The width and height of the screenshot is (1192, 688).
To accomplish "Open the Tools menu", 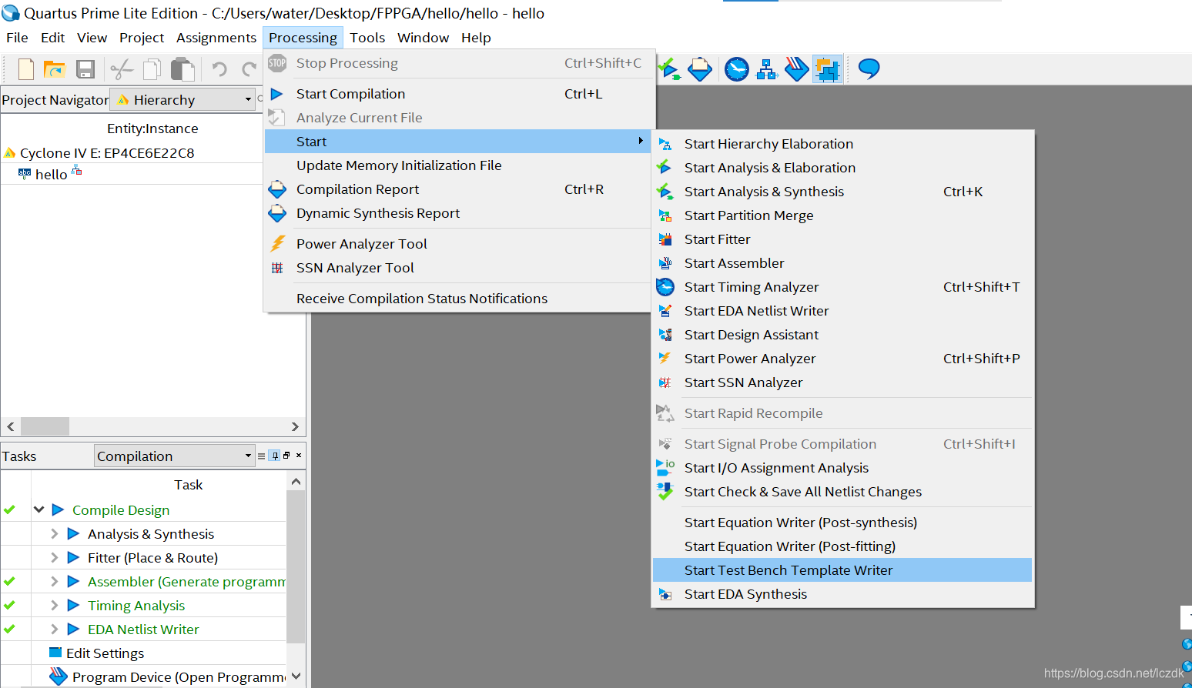I will (x=367, y=38).
